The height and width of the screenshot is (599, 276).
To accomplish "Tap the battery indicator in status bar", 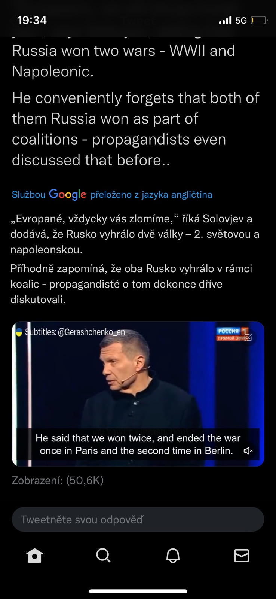I will [259, 20].
